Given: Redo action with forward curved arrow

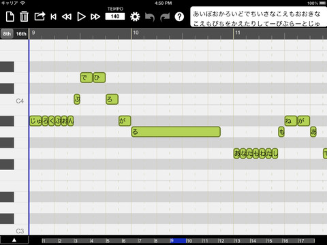Looking at the screenshot, I should coord(165,17).
